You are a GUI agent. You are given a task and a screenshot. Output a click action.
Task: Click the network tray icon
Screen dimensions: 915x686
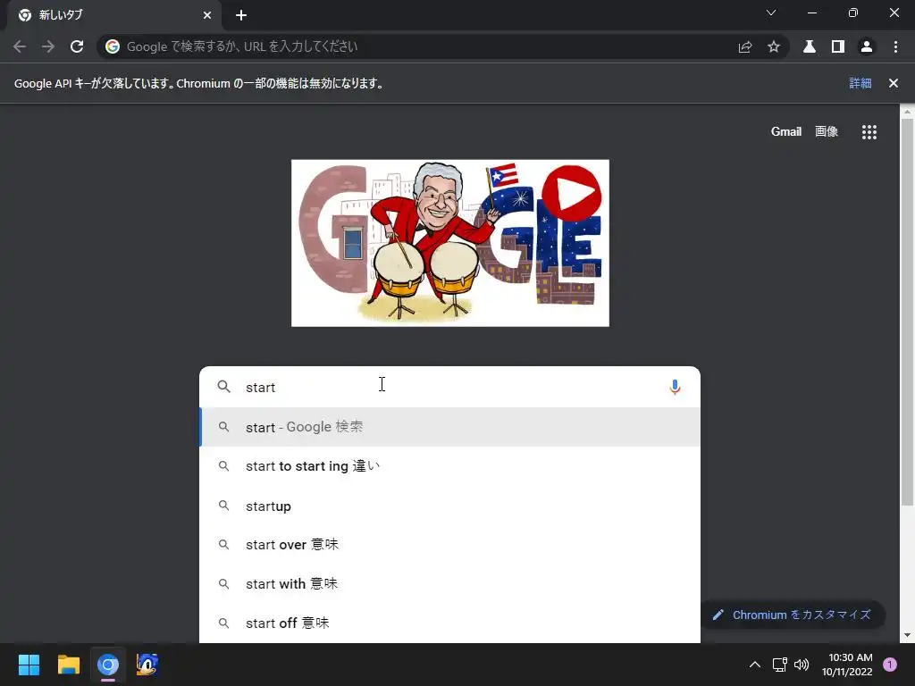click(779, 665)
